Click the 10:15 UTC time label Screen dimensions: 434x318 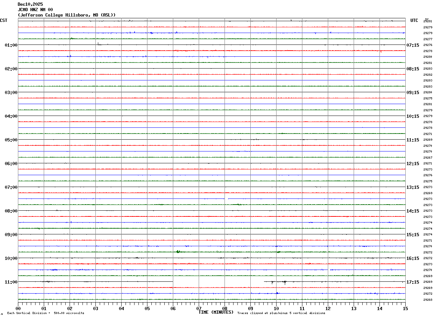coord(413,116)
